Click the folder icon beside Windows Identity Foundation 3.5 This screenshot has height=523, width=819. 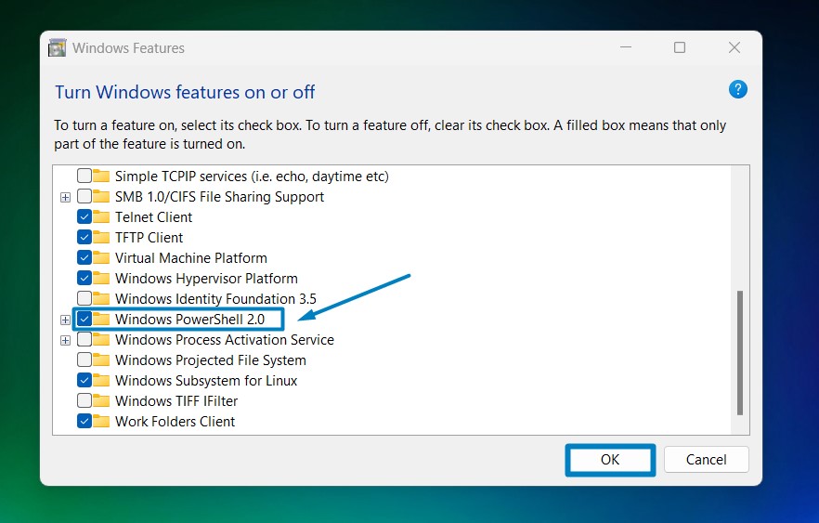click(101, 298)
